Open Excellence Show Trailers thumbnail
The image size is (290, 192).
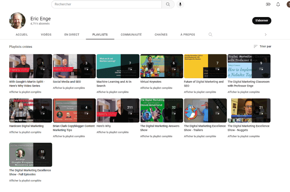[x=205, y=110]
